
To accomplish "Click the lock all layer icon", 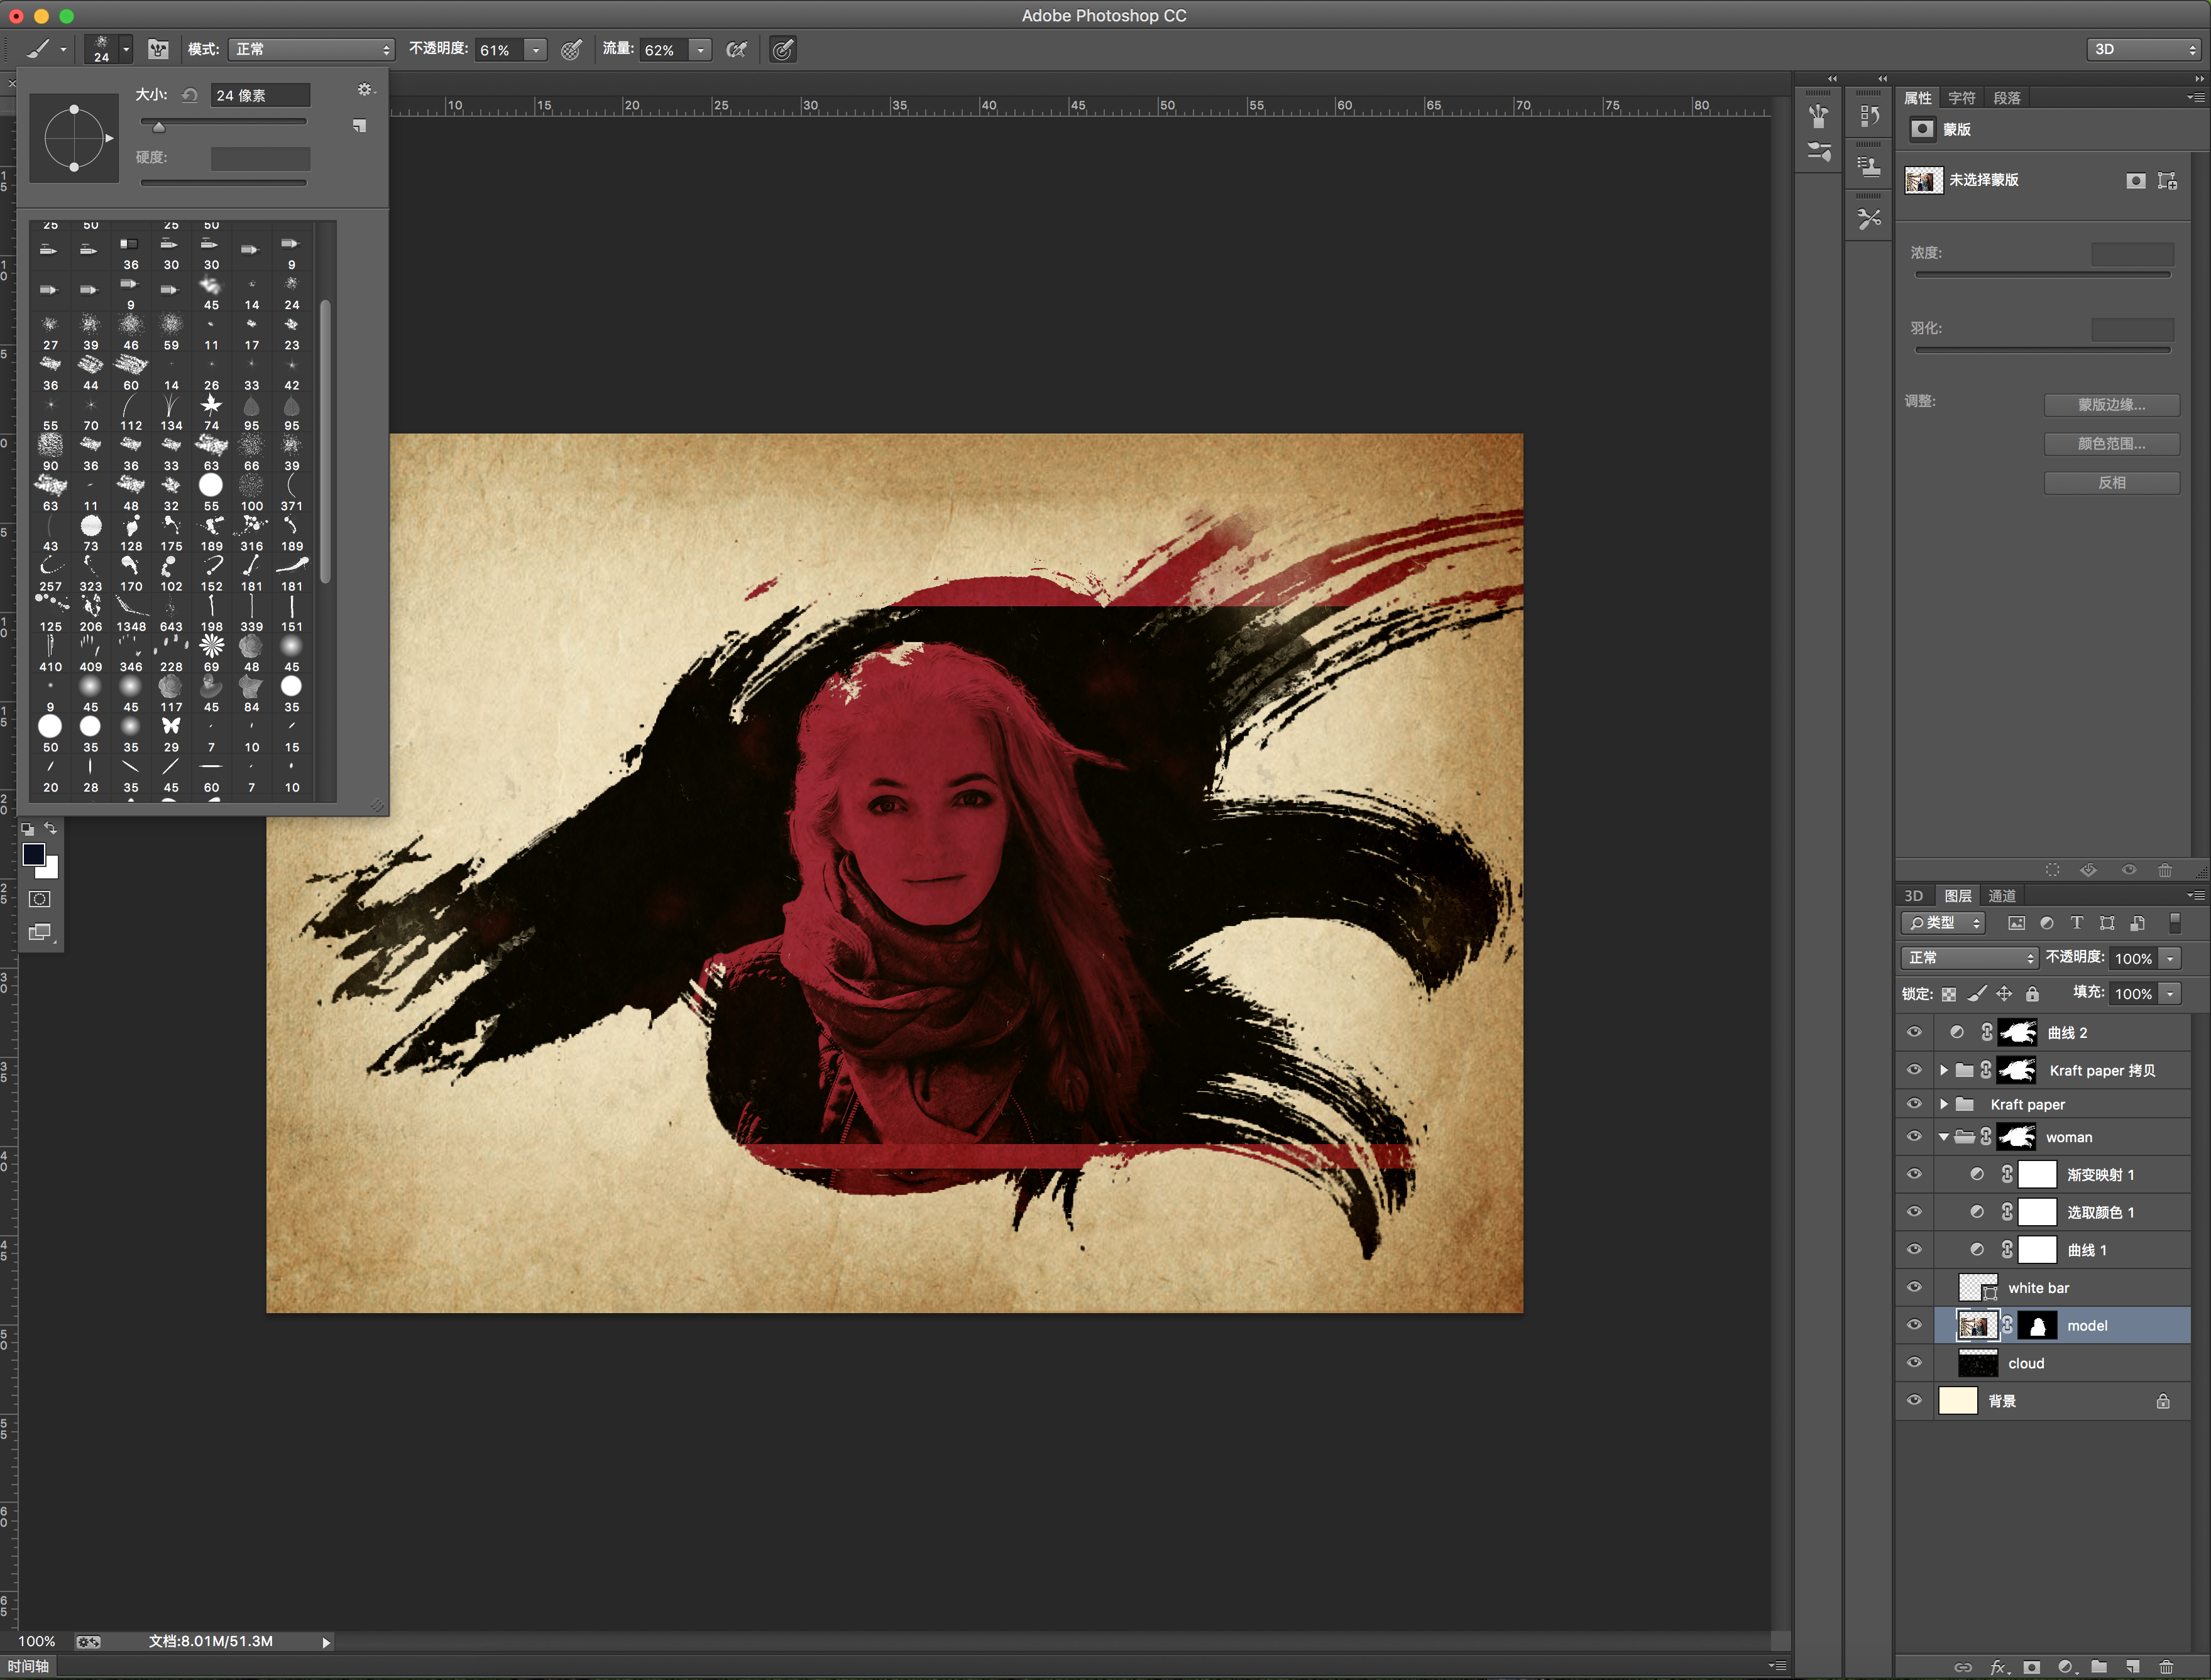I will tap(2032, 993).
